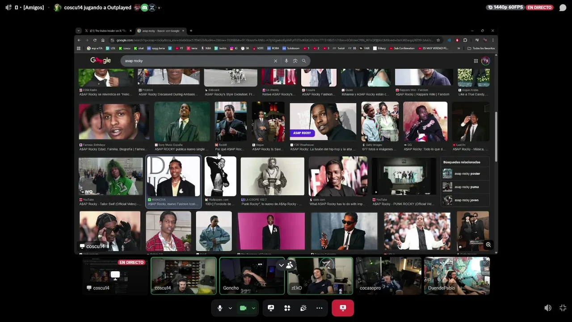The width and height of the screenshot is (572, 322).
Task: Bookmark page with the star icon
Action: [x=438, y=40]
